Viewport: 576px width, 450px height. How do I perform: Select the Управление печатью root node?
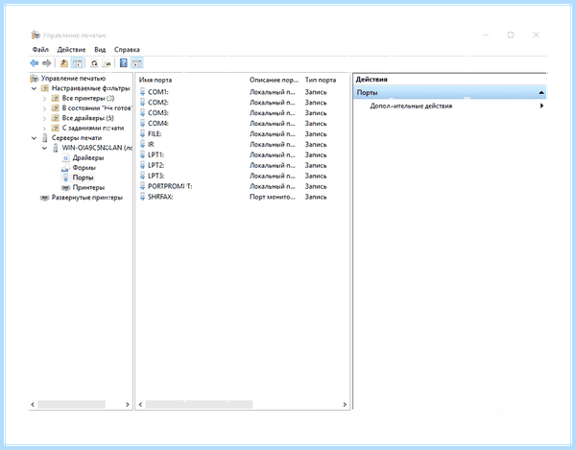point(73,78)
